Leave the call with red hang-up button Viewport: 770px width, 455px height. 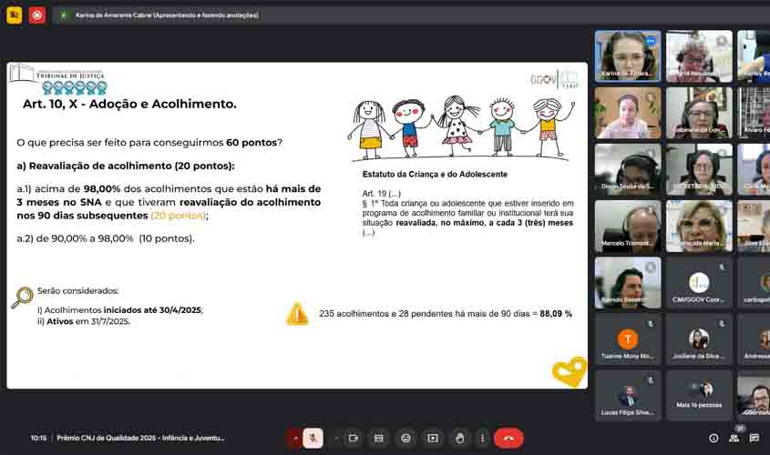(508, 438)
